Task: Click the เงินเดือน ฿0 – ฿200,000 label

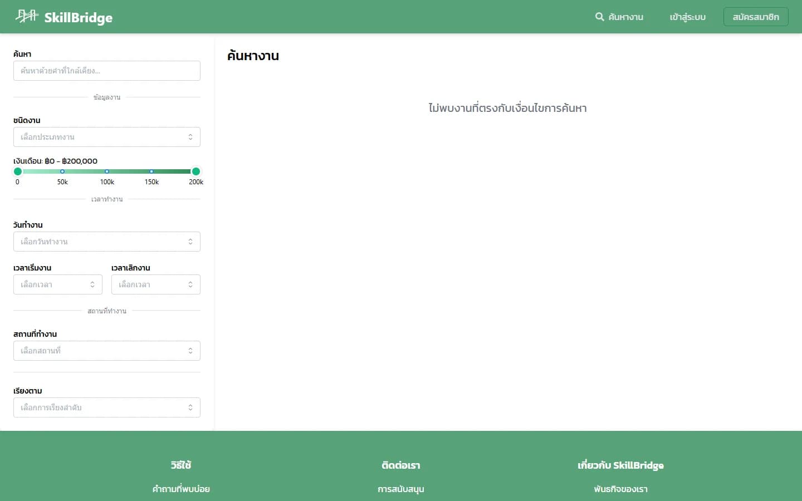Action: point(55,161)
